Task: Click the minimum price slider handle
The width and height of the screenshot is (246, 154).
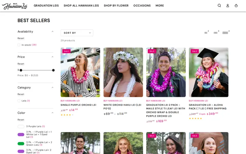Action: (x=21, y=70)
